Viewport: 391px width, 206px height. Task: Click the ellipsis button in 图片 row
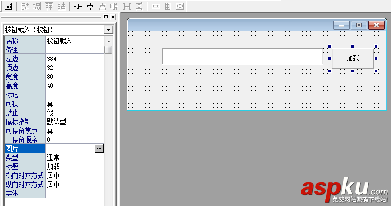click(99, 148)
